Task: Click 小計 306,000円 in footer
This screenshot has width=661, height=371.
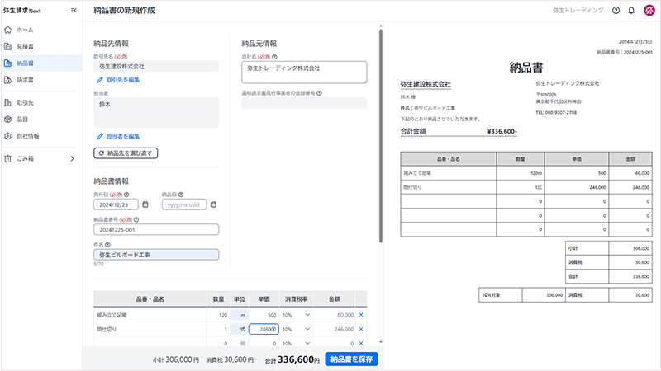Action: click(x=176, y=359)
